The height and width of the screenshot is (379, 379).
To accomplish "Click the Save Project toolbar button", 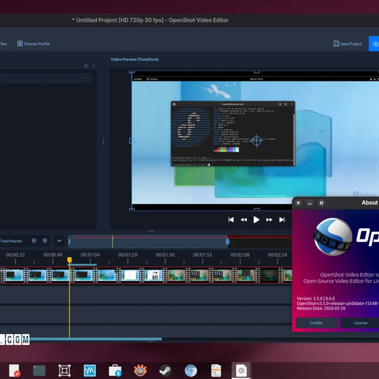I will point(347,44).
